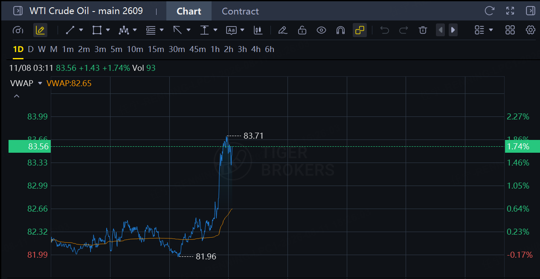
Task: Select the wave pattern drawing tool
Action: (x=124, y=30)
